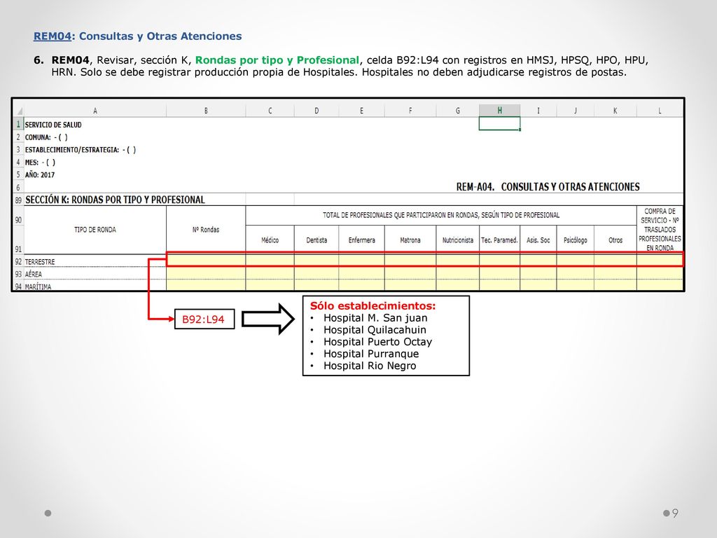The image size is (717, 538).
Task: Select row 1 header
Action: 18,125
